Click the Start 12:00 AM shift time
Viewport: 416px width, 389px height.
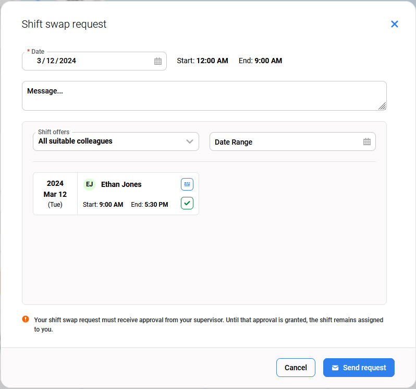tap(202, 61)
